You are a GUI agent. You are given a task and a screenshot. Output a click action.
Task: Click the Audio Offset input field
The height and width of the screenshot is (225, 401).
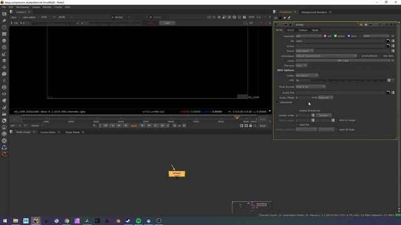click(303, 97)
